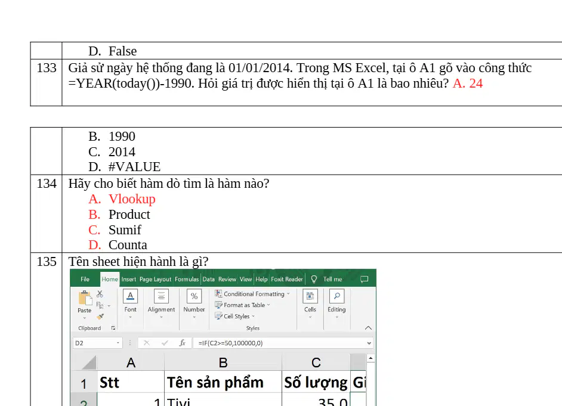The width and height of the screenshot is (562, 406).
Task: Click the Tell me search label
Action: pos(333,279)
